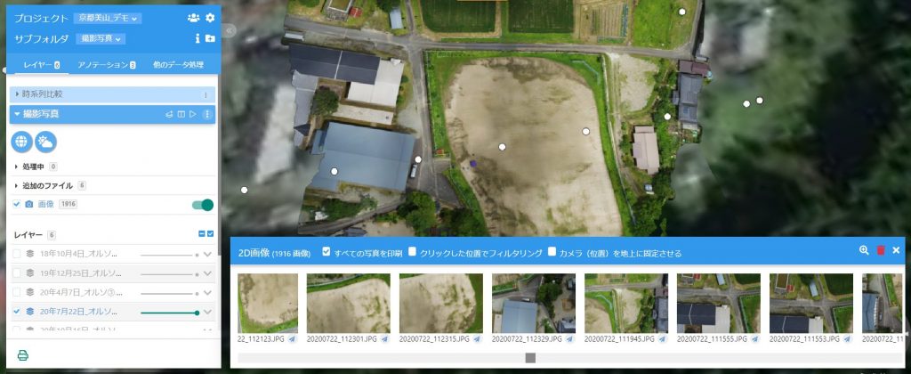Image resolution: width=911 pixels, height=374 pixels.
Task: Select the 19年12月25日_オルソ layer name
Action: 81,272
